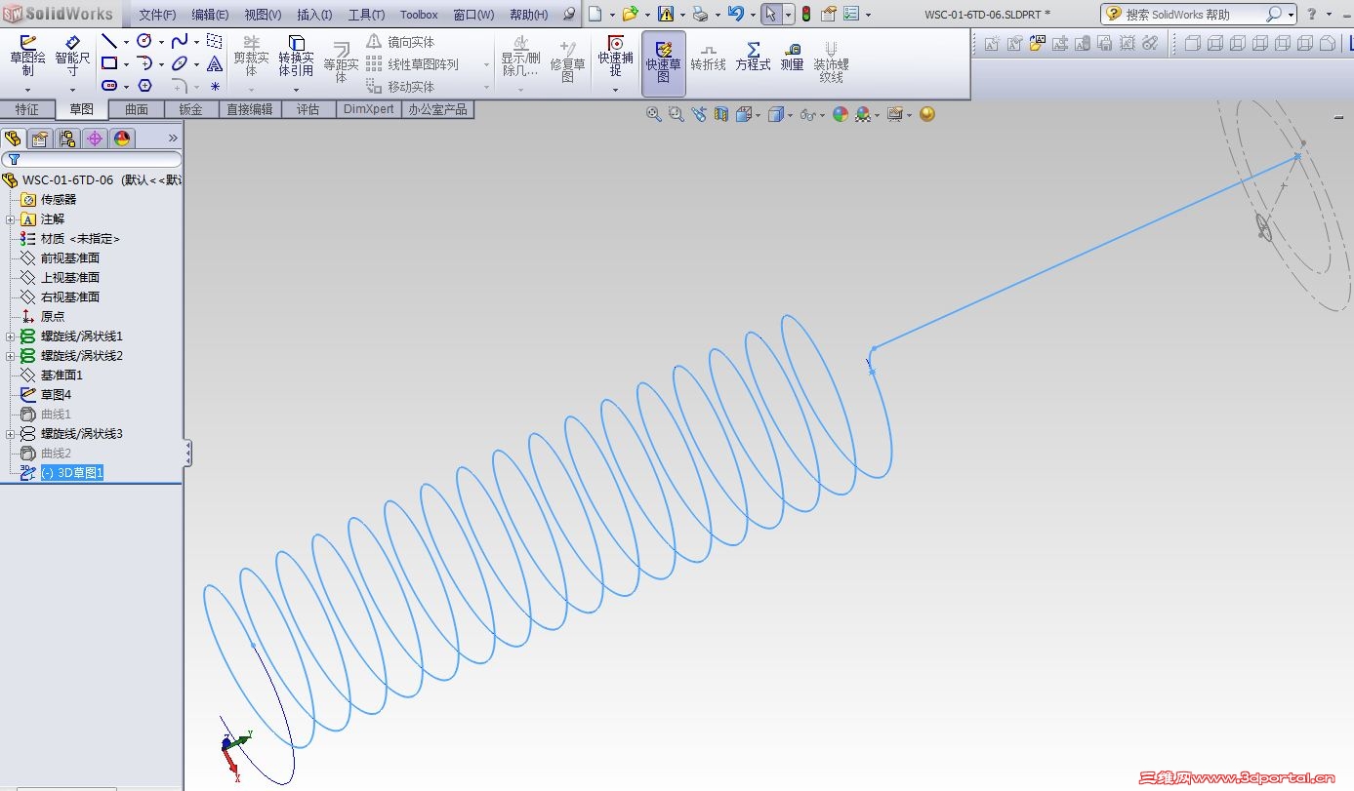The height and width of the screenshot is (791, 1354).
Task: Open the 文件(F) menu
Action: pos(157,15)
